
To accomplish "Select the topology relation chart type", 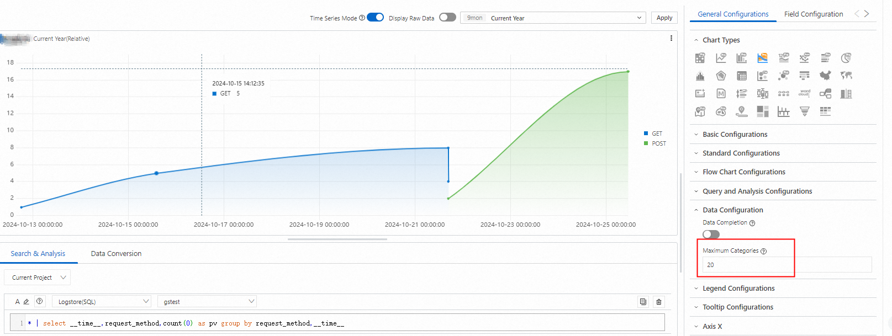I will (825, 93).
